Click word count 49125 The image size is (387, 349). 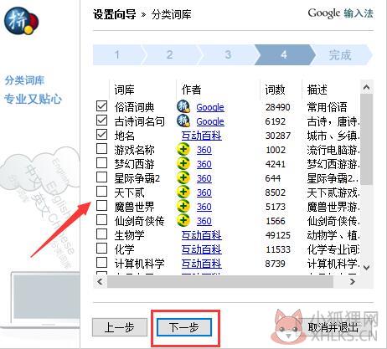point(278,235)
